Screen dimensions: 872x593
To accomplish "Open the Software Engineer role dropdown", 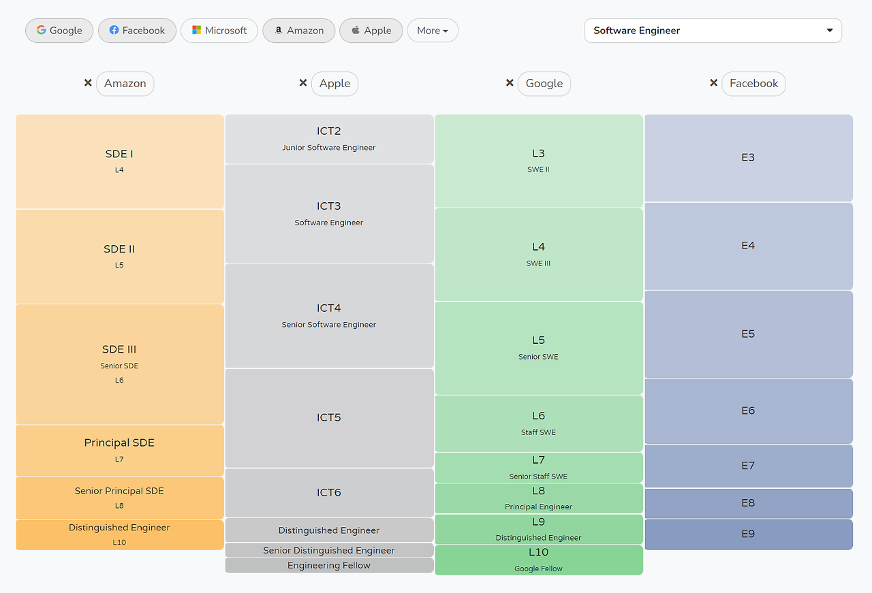I will pos(713,31).
